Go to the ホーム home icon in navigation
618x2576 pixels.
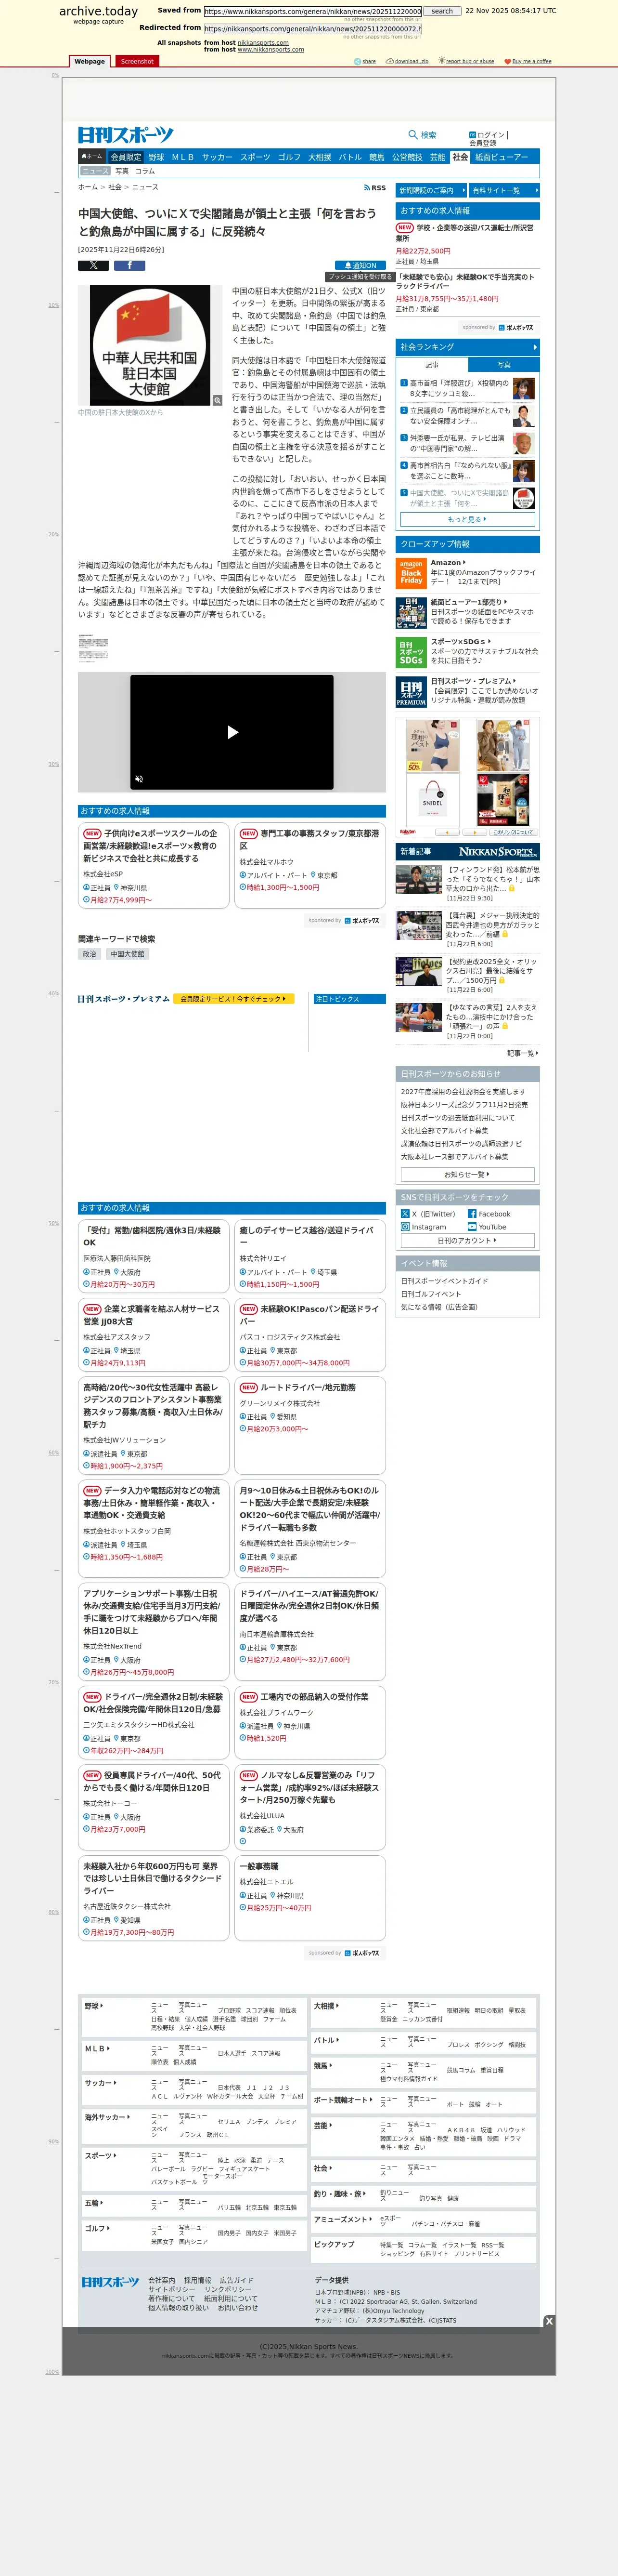[92, 157]
